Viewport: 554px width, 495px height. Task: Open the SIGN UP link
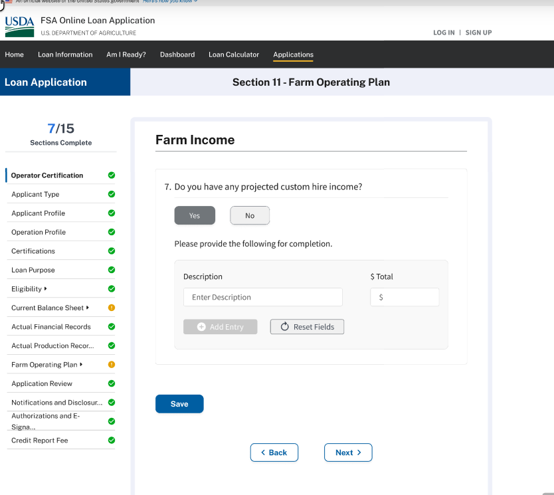(x=478, y=33)
